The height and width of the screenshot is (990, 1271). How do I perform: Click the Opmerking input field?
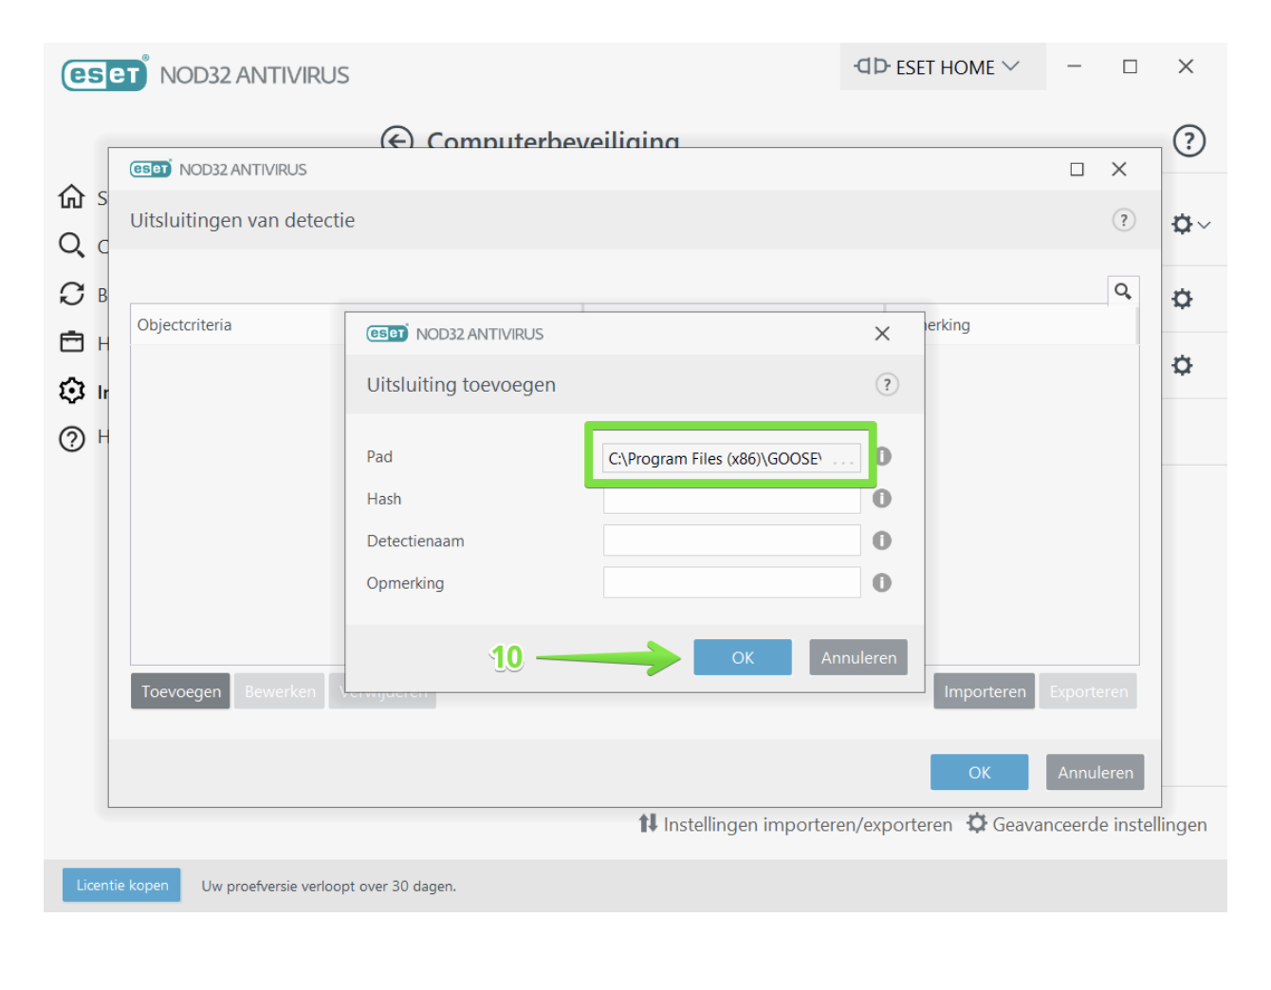[731, 582]
